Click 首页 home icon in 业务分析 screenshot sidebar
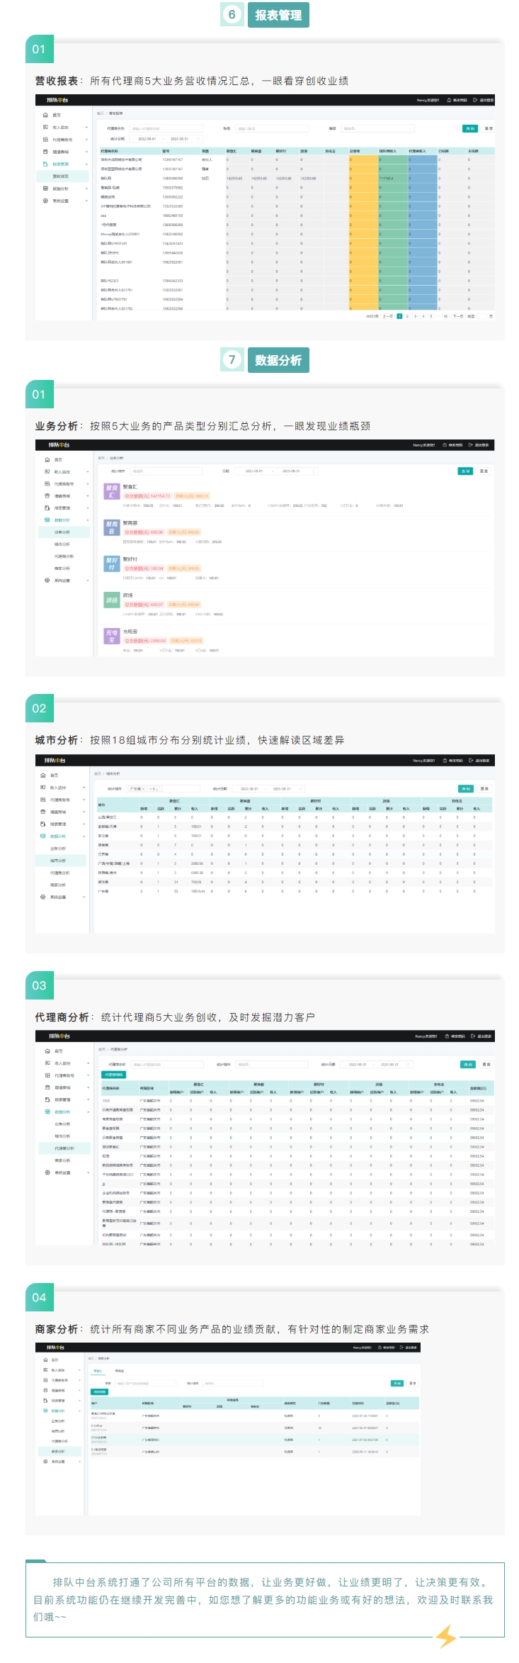Viewport: 519px width, 1663px height. [x=47, y=460]
